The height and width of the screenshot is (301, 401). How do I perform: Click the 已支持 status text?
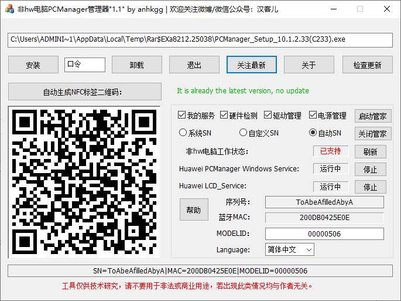point(331,151)
